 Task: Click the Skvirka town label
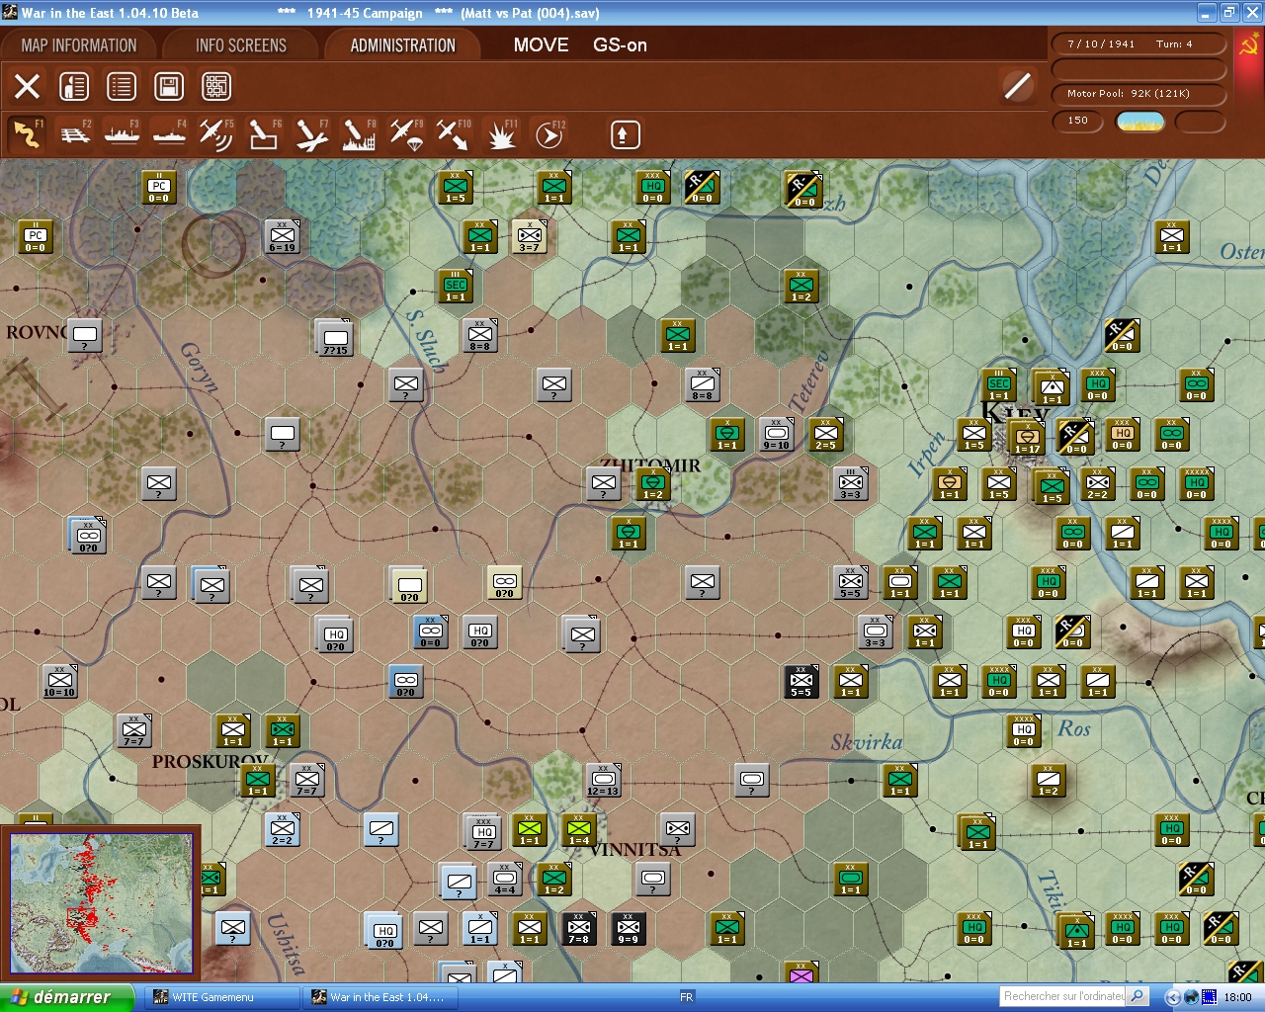pyautogui.click(x=867, y=741)
